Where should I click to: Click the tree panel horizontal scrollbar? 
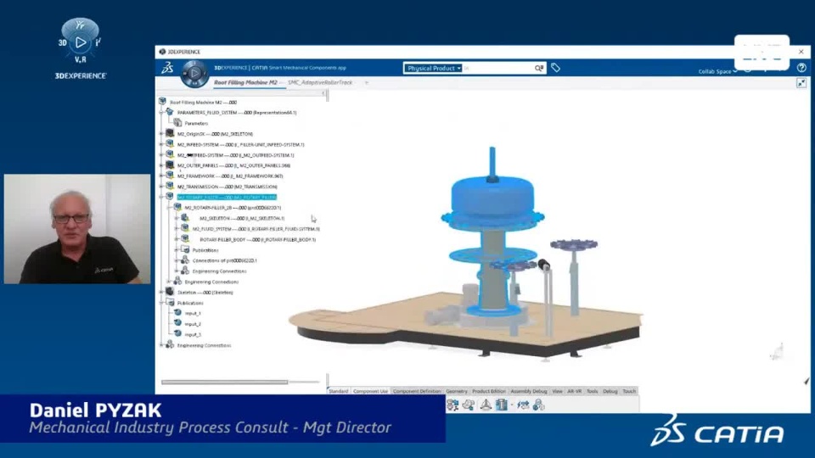pos(224,382)
